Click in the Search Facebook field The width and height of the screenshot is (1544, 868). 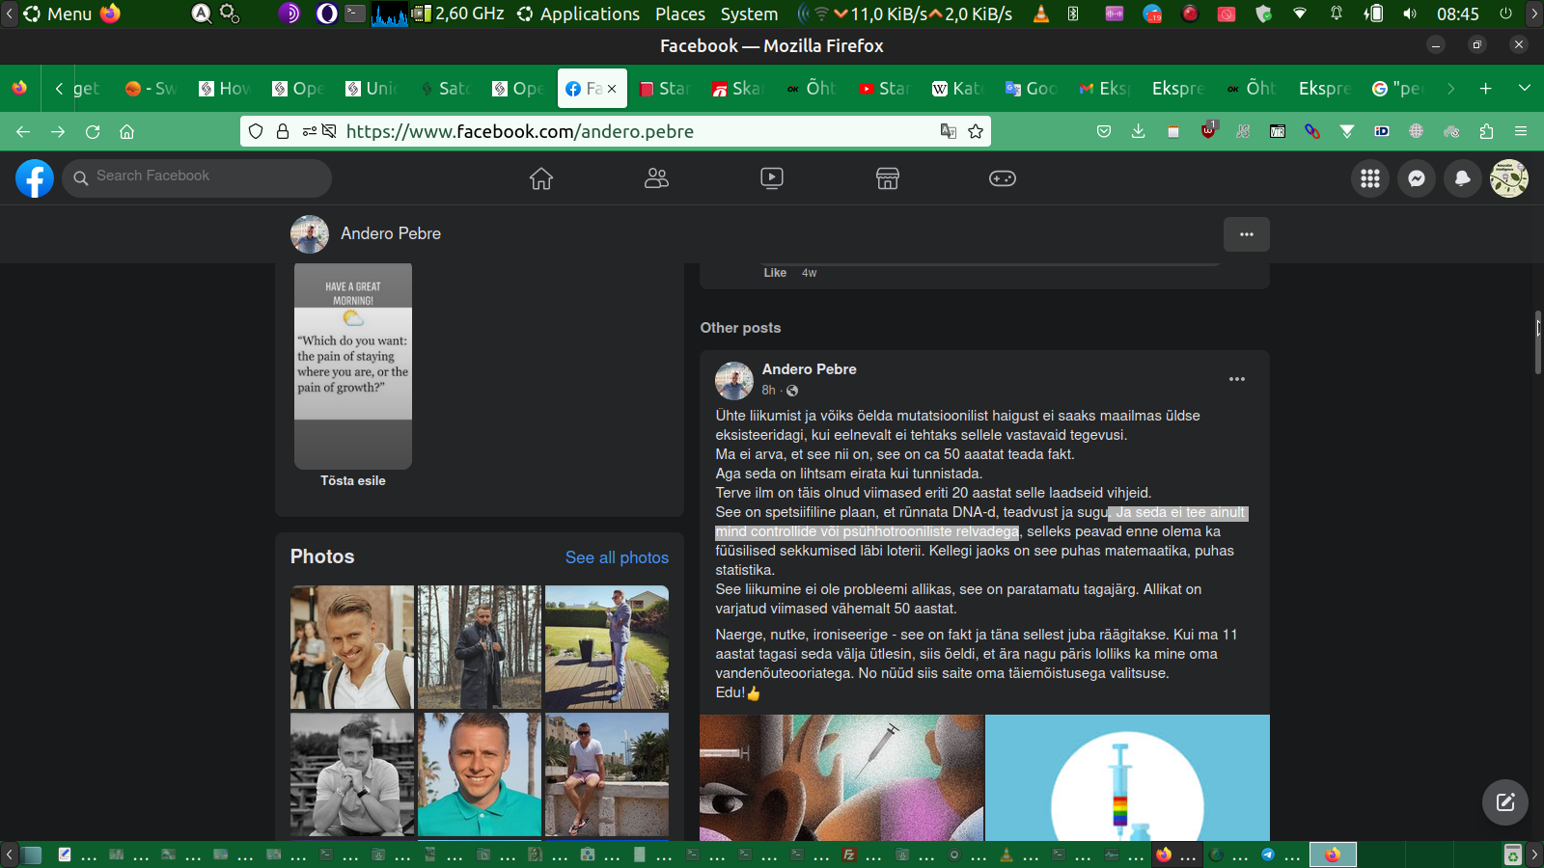coord(203,176)
